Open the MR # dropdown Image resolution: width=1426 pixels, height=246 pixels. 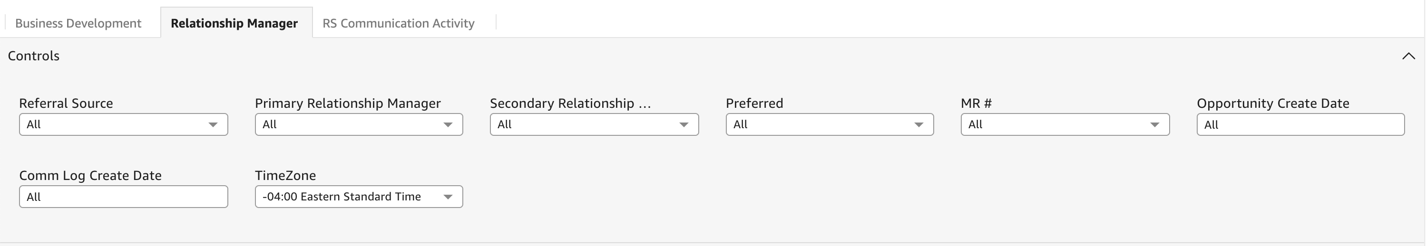pos(1065,124)
